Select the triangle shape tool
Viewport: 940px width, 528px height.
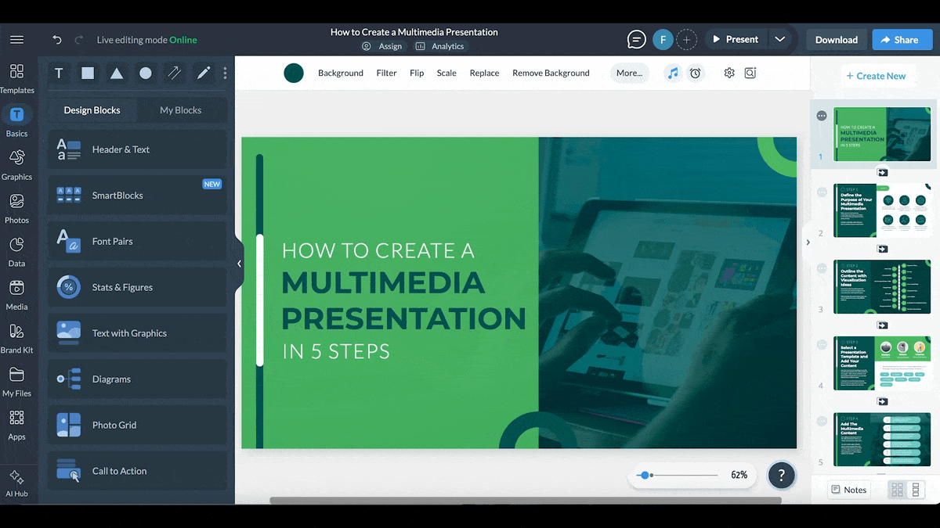click(117, 73)
